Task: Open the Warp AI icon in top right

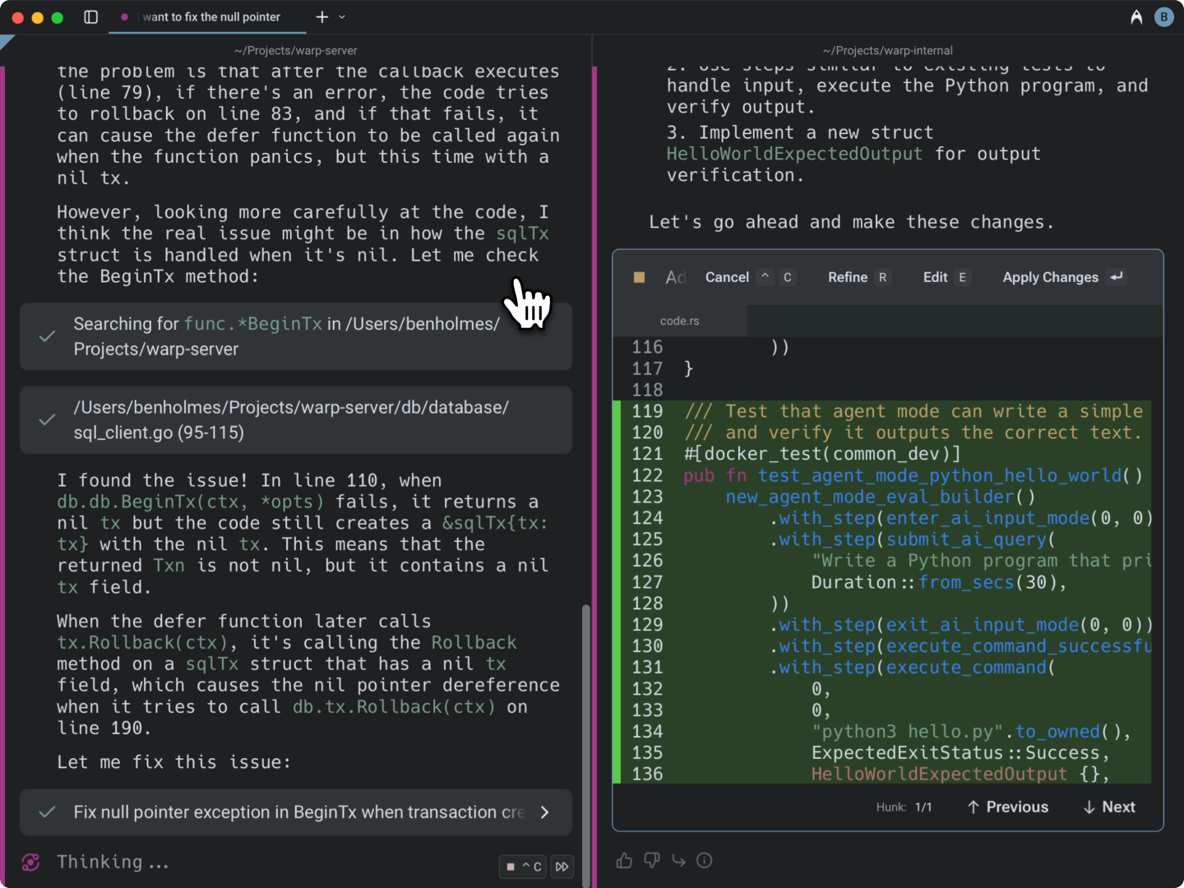Action: point(1136,16)
